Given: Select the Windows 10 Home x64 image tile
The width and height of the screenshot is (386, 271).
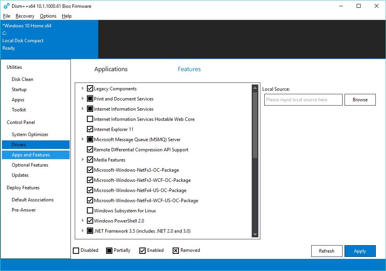Looking at the screenshot, I should 49,39.
